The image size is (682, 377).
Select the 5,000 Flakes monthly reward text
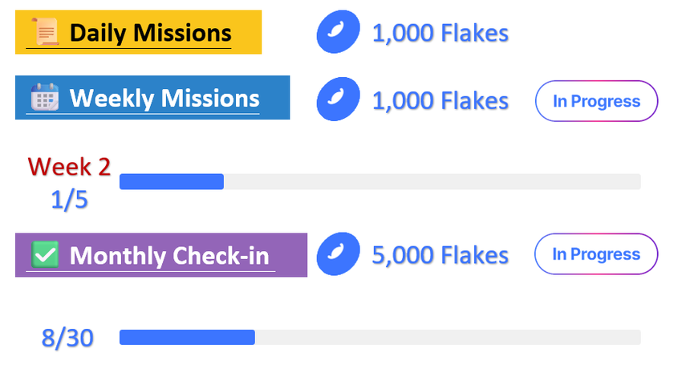click(x=440, y=255)
